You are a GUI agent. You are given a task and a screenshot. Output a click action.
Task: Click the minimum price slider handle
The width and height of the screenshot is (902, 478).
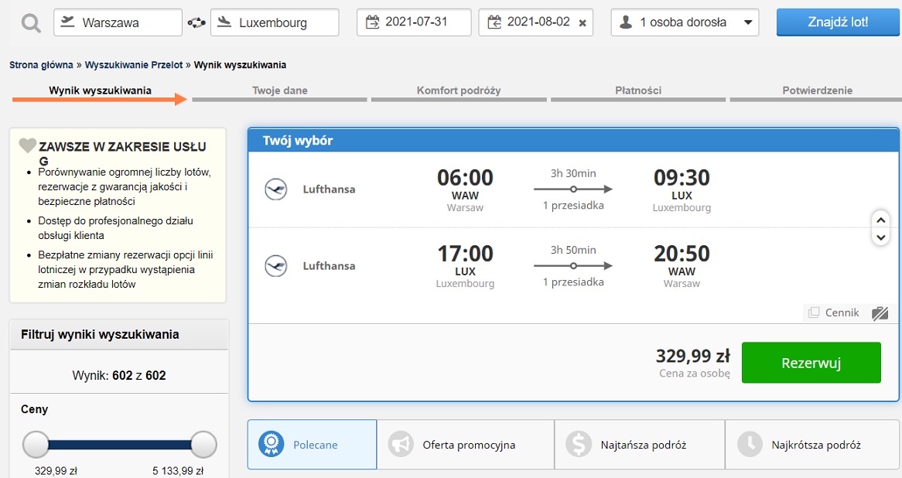click(x=36, y=445)
